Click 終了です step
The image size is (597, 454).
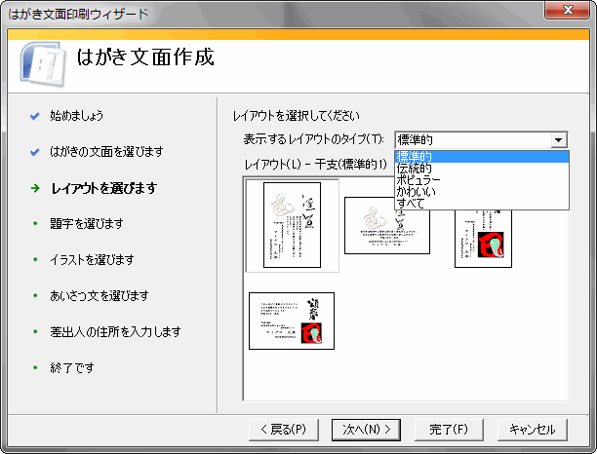click(72, 367)
